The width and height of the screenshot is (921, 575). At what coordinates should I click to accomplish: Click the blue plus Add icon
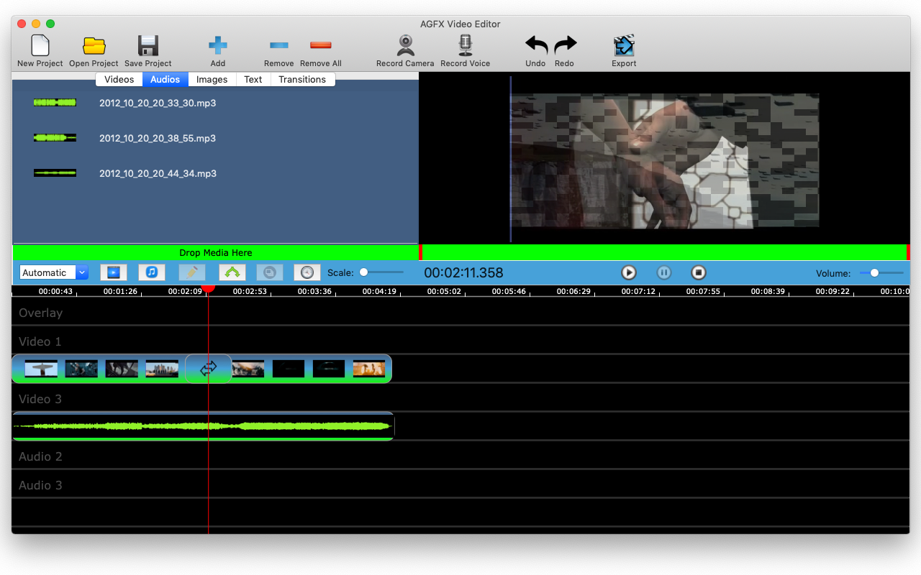coord(218,45)
